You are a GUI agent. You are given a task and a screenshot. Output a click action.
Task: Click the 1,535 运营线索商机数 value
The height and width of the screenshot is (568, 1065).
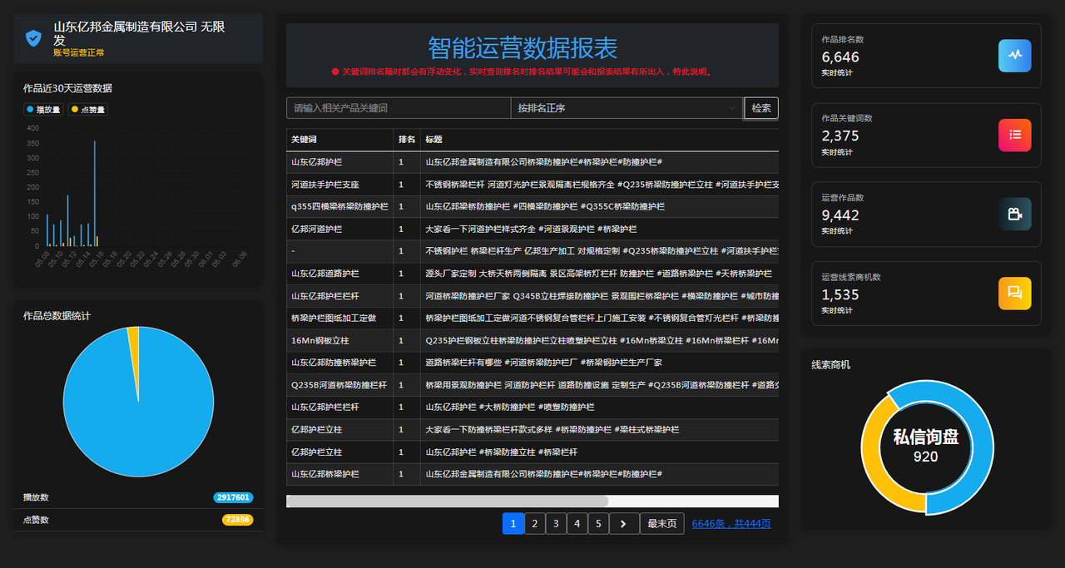pyautogui.click(x=840, y=294)
